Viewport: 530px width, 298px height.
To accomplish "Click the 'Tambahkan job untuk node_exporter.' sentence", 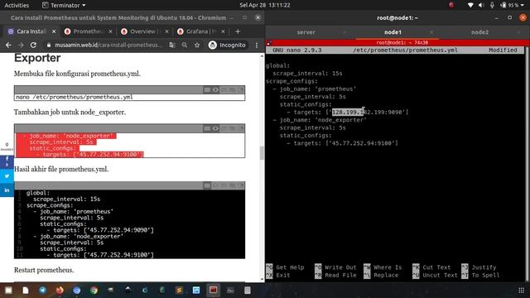I will (70, 113).
